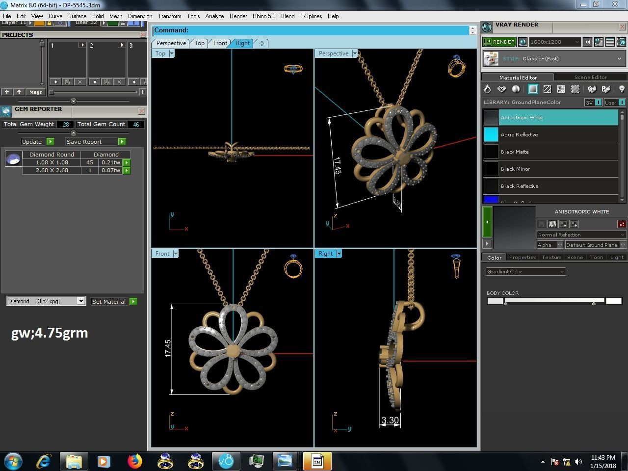Viewport: 628px width, 471px height.
Task: Click the sphere preview render icon
Action: (x=523, y=42)
